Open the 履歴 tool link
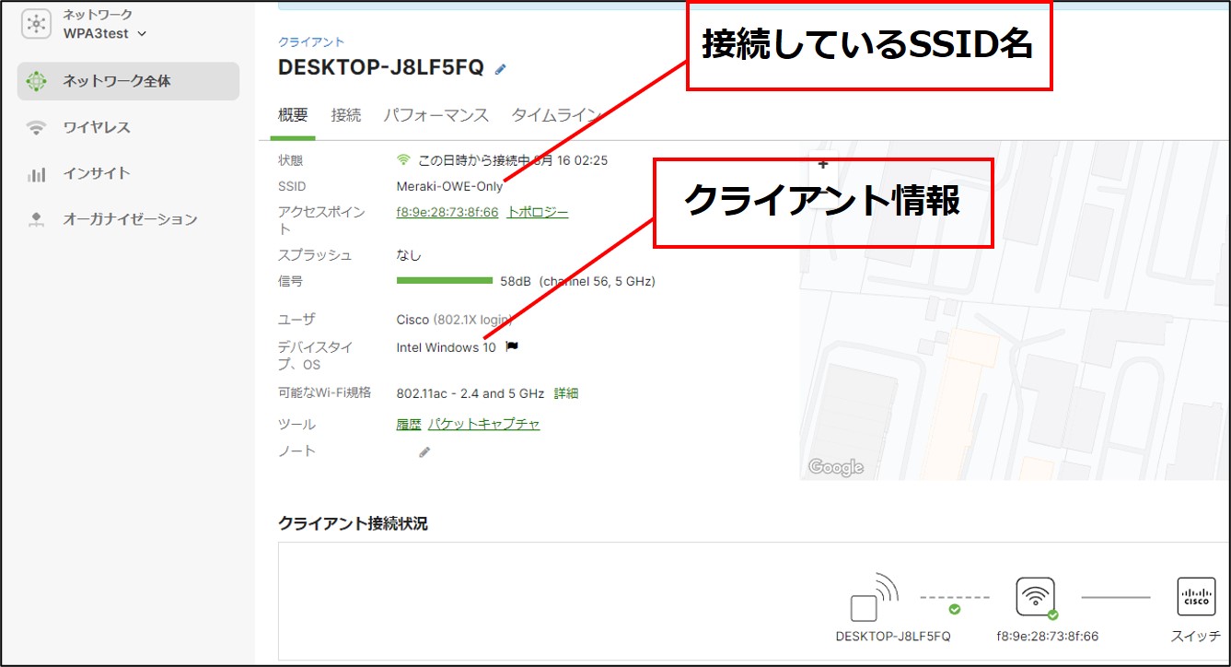Image resolution: width=1231 pixels, height=667 pixels. [409, 424]
